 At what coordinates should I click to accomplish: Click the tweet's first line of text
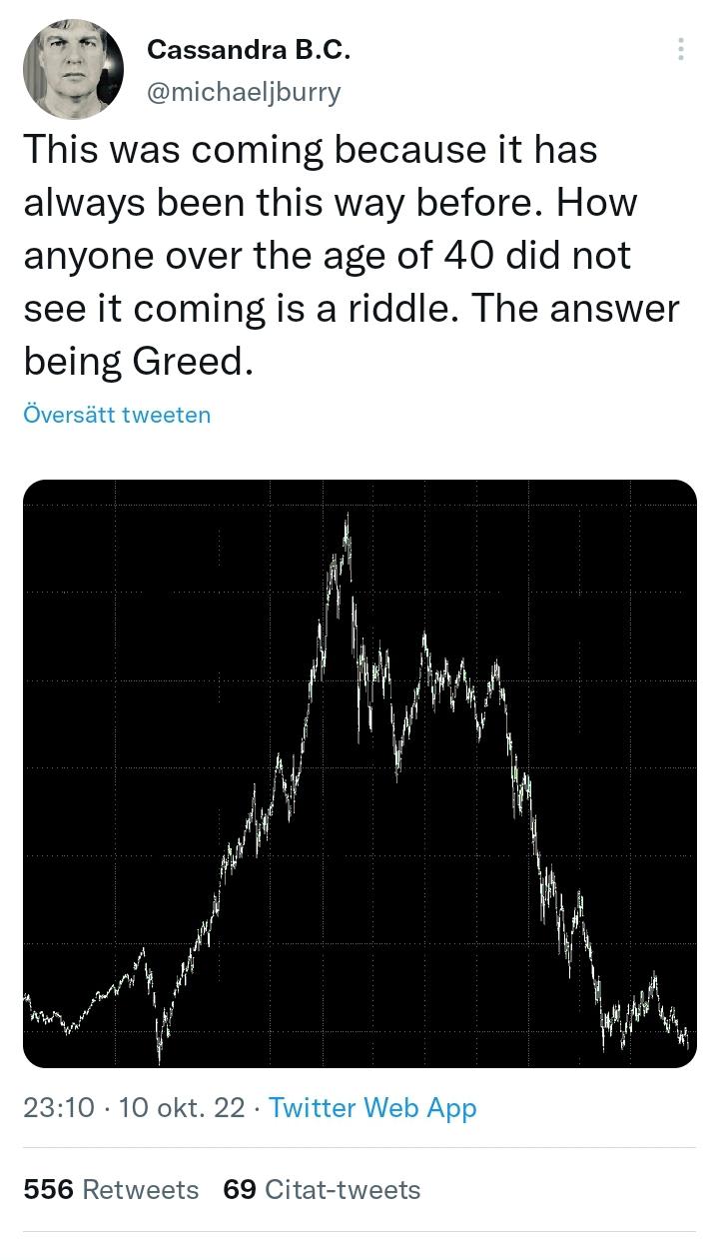310,150
